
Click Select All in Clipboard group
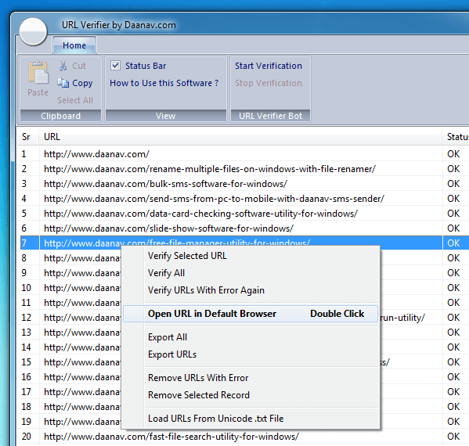(75, 100)
